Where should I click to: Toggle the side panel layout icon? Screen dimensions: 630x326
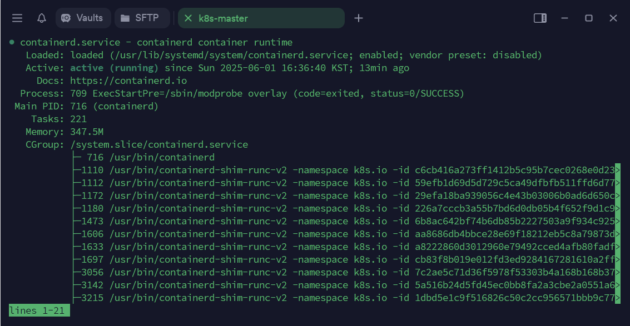point(540,18)
